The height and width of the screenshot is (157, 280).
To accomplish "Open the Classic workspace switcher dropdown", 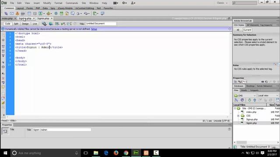I will [222, 3].
